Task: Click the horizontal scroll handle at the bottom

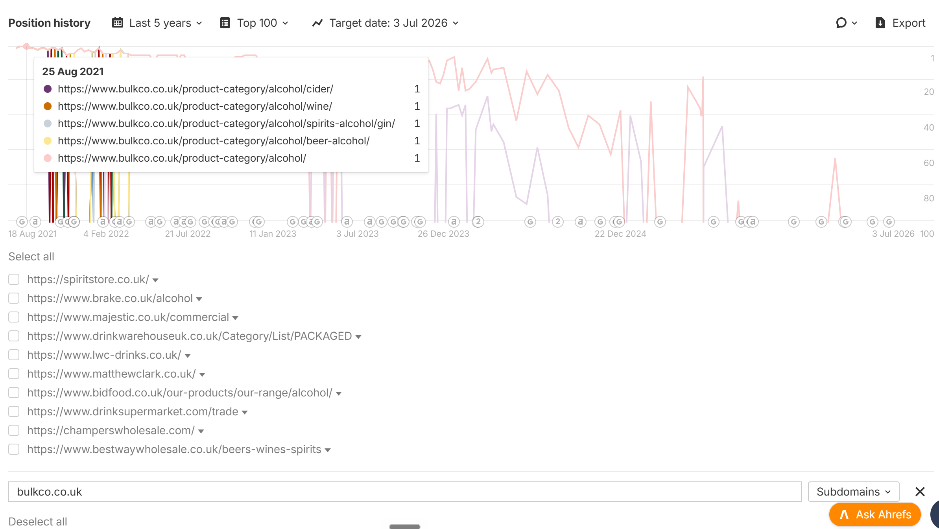Action: [405, 526]
